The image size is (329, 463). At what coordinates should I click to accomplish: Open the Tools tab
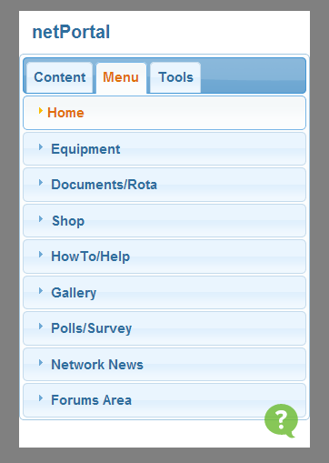coord(175,77)
